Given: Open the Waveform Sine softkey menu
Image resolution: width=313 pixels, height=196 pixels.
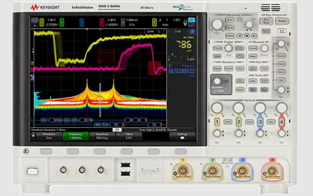Looking at the screenshot, I should click(x=49, y=136).
